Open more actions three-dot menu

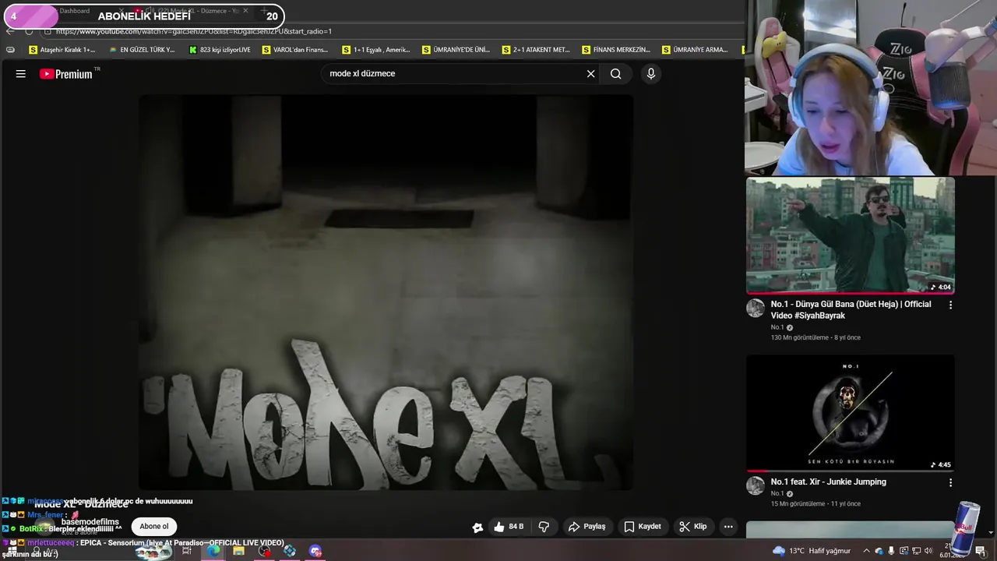(728, 527)
